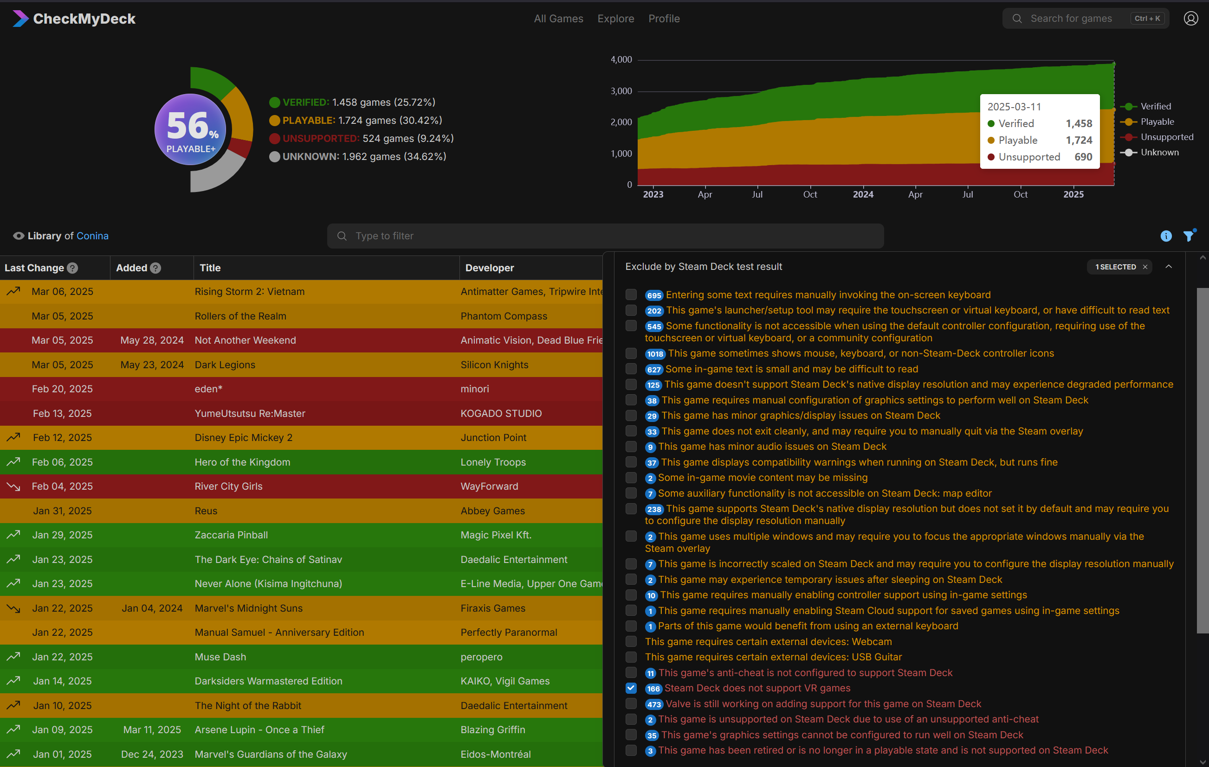Sort by the Developer column header
This screenshot has height=767, width=1209.
coord(490,268)
